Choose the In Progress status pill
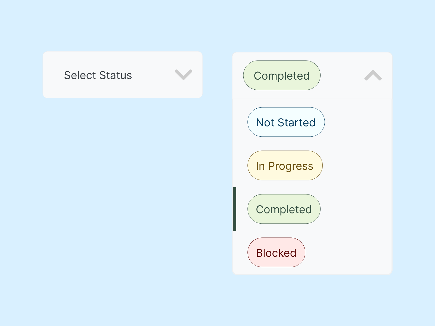435x326 pixels. (x=285, y=165)
